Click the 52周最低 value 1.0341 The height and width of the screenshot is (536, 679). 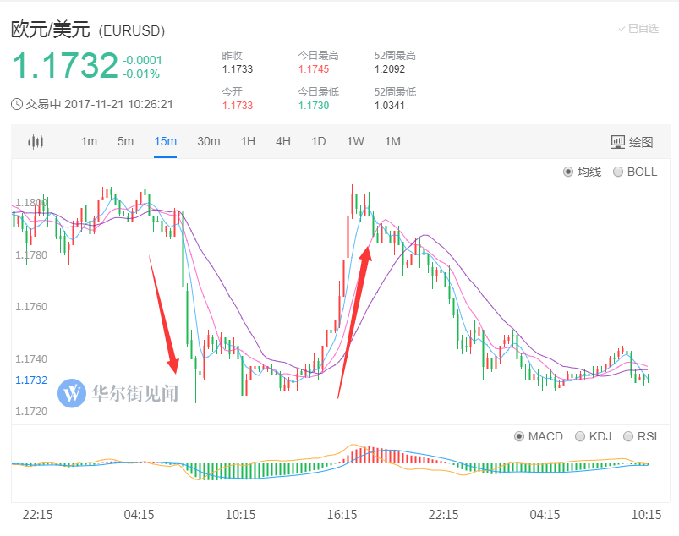[390, 106]
